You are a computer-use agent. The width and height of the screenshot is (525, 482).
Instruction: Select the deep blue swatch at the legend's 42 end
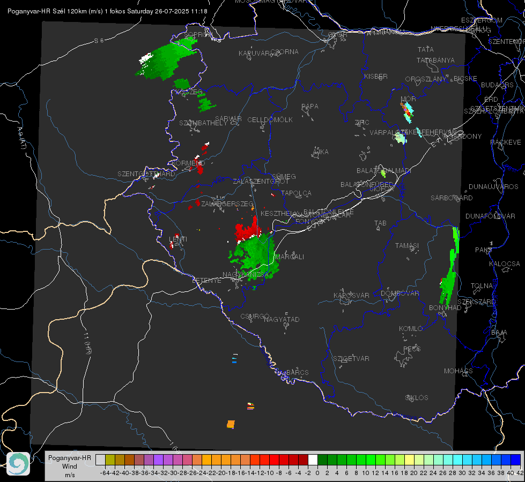coord(516,460)
